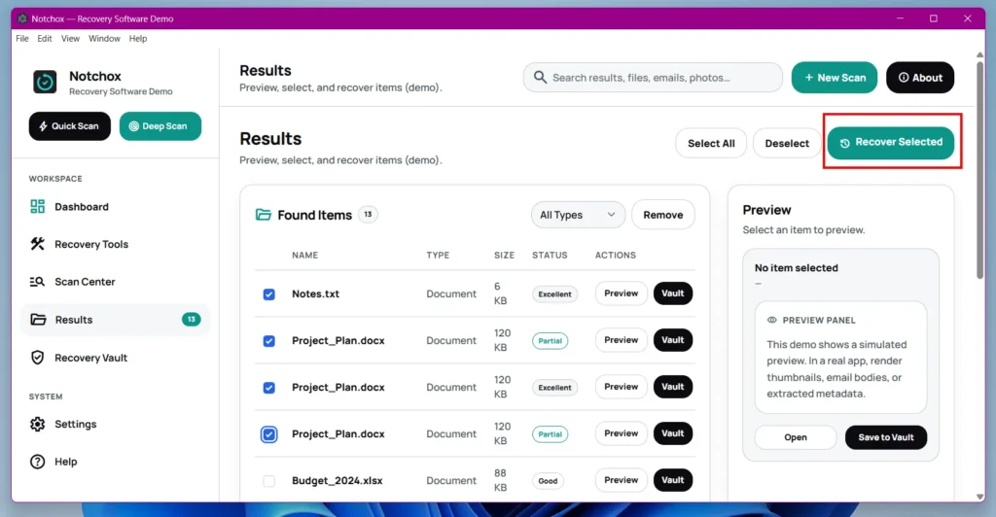Viewport: 996px width, 517px height.
Task: Click the Settings gear icon
Action: point(38,424)
